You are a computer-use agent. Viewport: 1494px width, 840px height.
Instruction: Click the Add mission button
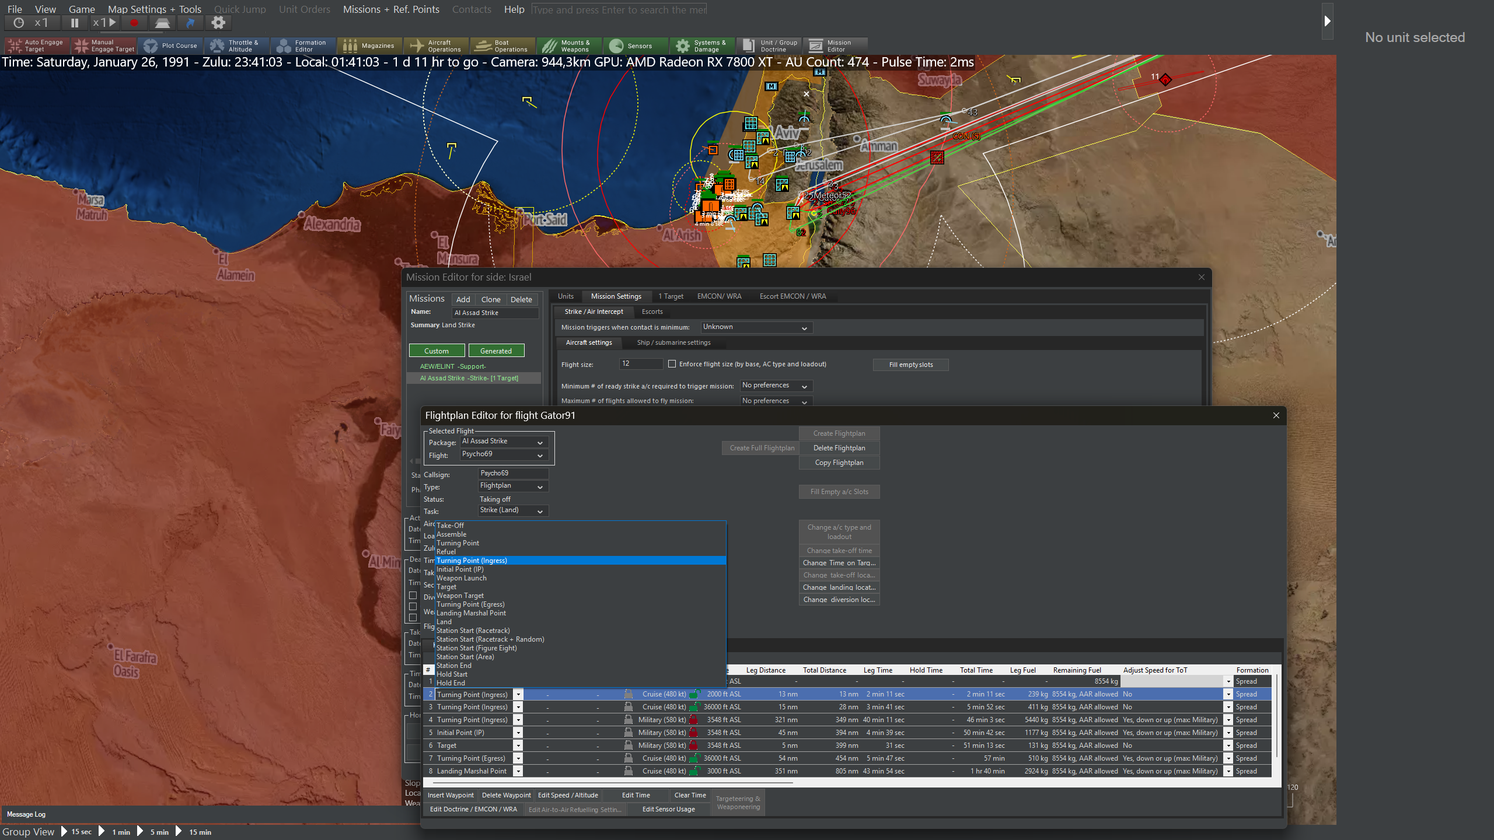click(x=463, y=299)
